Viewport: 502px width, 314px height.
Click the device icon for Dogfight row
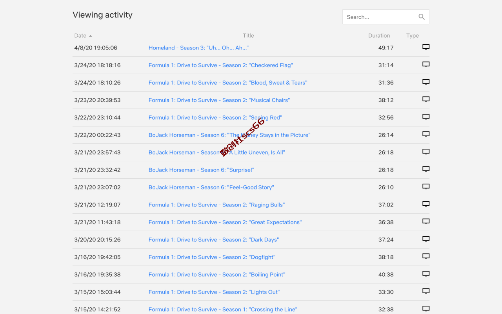click(x=426, y=256)
